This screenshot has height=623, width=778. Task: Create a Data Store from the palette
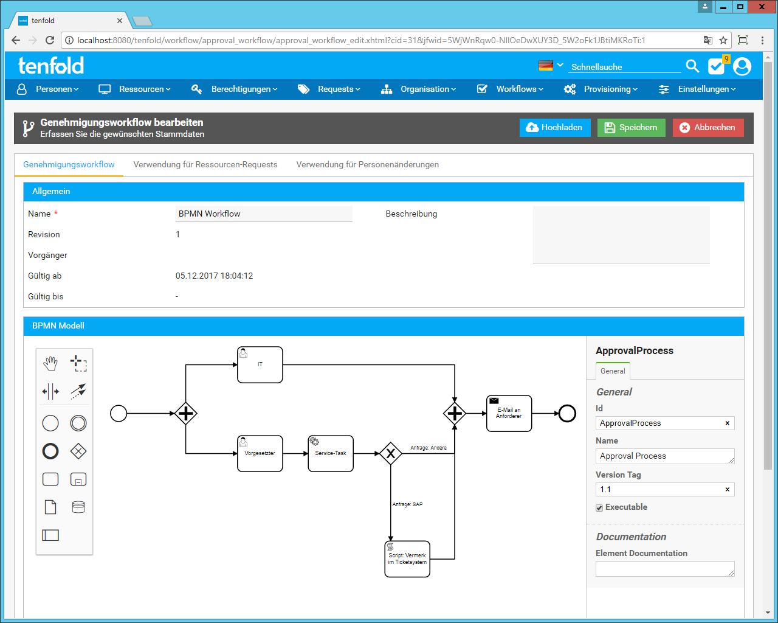point(78,507)
